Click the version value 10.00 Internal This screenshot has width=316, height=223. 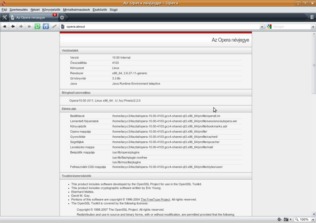click(x=121, y=58)
